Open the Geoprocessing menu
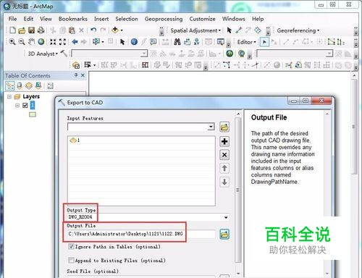 tap(164, 19)
